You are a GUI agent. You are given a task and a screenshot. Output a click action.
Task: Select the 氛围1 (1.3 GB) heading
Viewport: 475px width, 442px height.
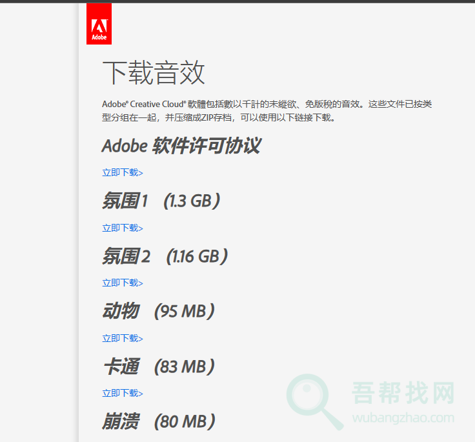(x=161, y=201)
